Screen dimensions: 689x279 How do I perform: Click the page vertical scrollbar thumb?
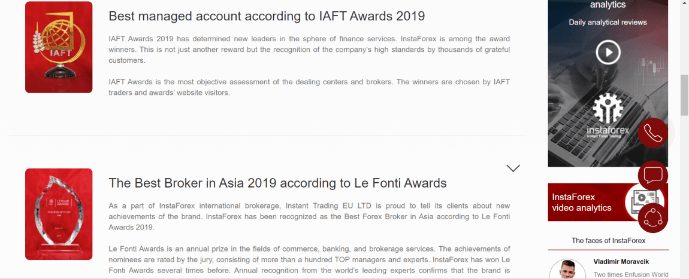tap(684, 95)
